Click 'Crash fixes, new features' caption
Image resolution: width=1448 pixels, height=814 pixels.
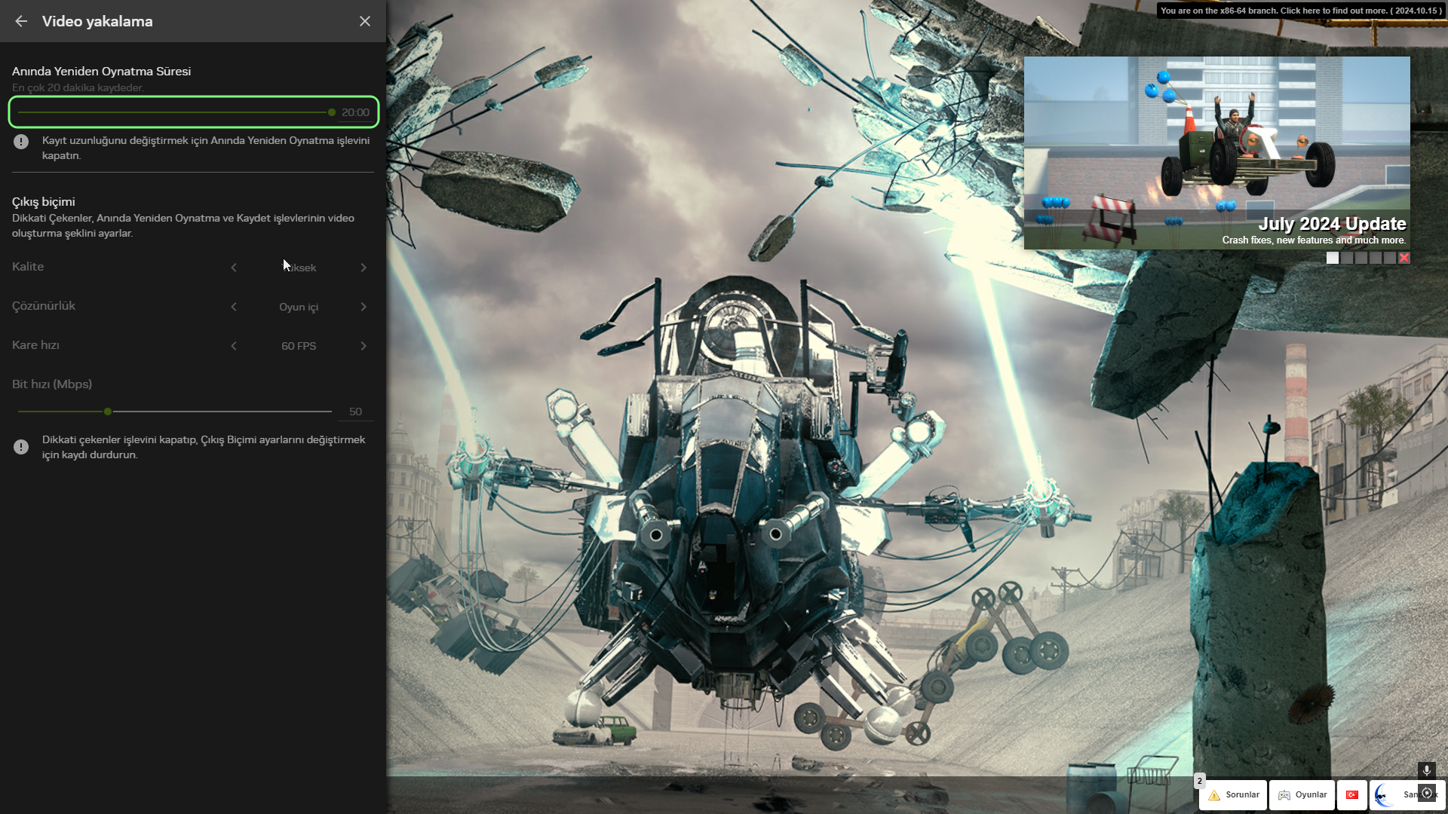[x=1314, y=240]
